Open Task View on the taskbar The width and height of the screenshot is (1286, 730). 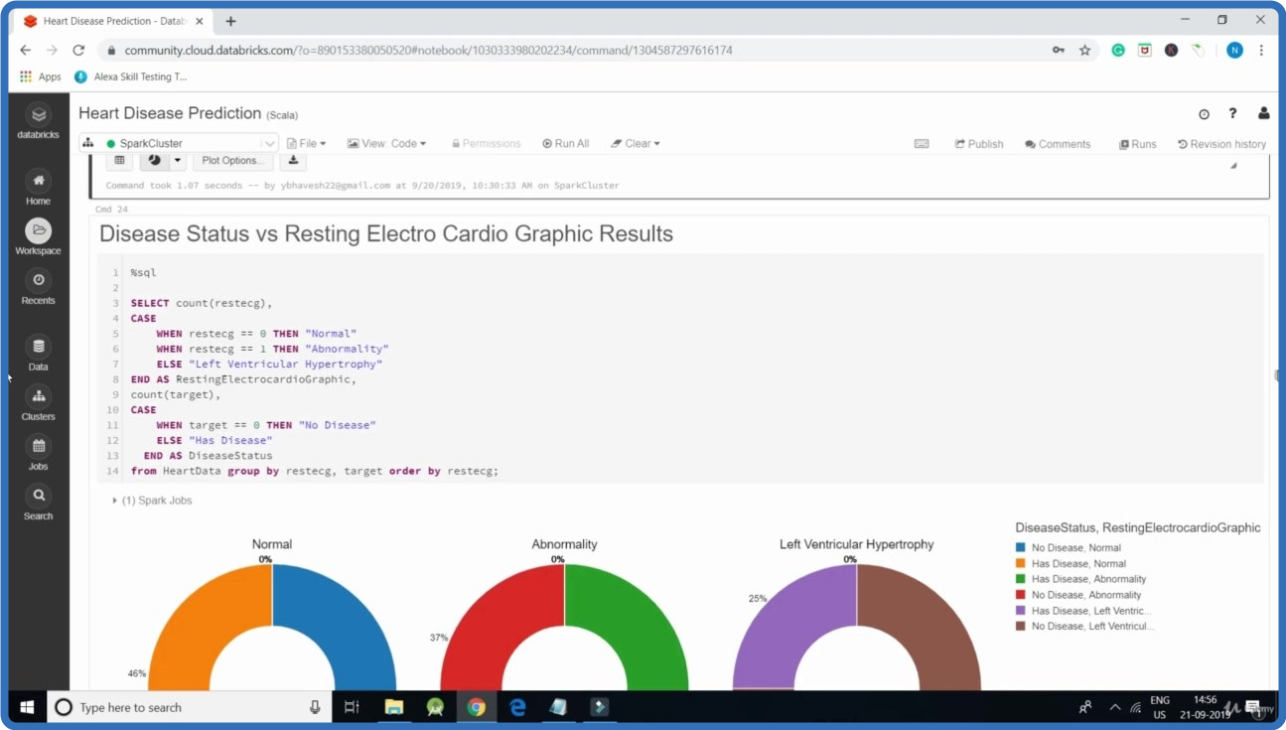(352, 707)
